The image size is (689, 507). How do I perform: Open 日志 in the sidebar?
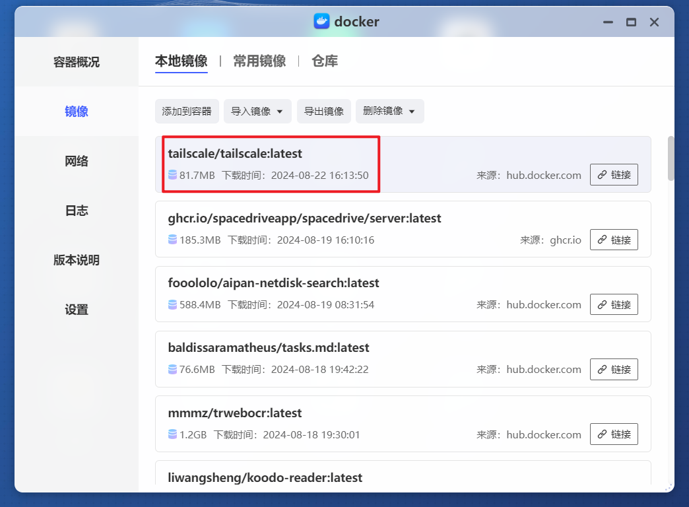[x=77, y=211]
